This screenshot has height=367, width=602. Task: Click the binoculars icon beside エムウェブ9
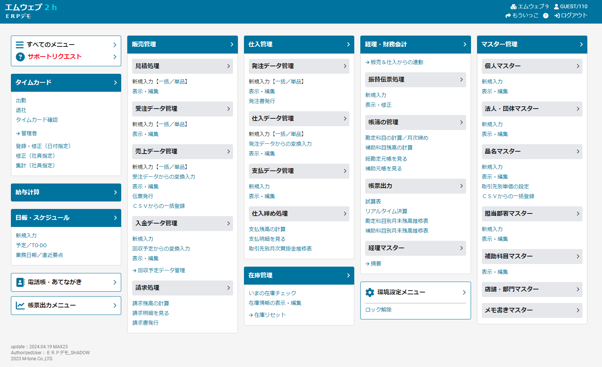pyautogui.click(x=513, y=7)
